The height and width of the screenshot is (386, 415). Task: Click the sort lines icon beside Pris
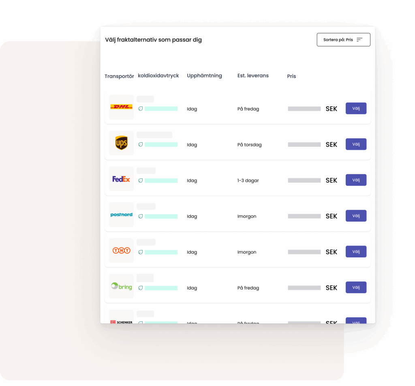coord(359,40)
